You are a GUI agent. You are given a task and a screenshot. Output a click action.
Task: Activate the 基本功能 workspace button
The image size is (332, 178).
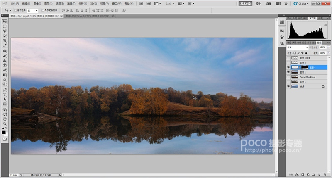click(245, 4)
